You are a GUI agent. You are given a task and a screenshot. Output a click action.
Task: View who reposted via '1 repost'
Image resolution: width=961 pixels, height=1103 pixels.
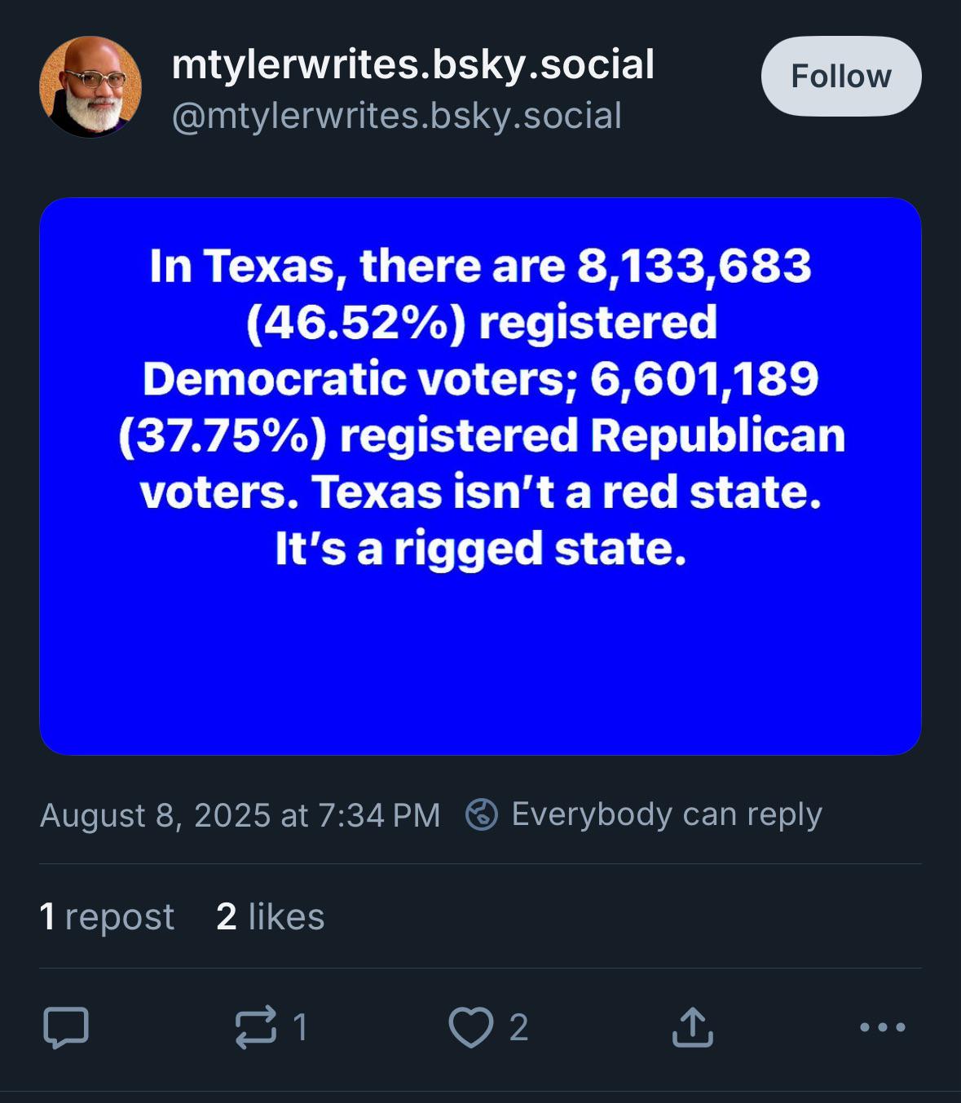click(107, 916)
